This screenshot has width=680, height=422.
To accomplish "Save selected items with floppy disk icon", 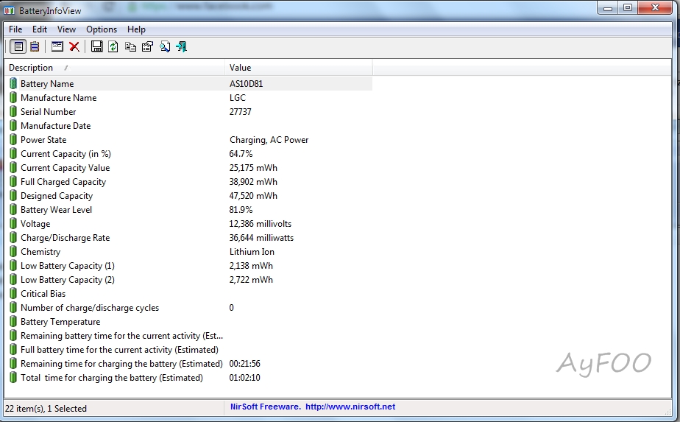I will [x=96, y=46].
